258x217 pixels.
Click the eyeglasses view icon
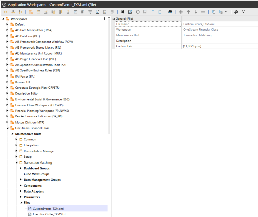(244, 12)
